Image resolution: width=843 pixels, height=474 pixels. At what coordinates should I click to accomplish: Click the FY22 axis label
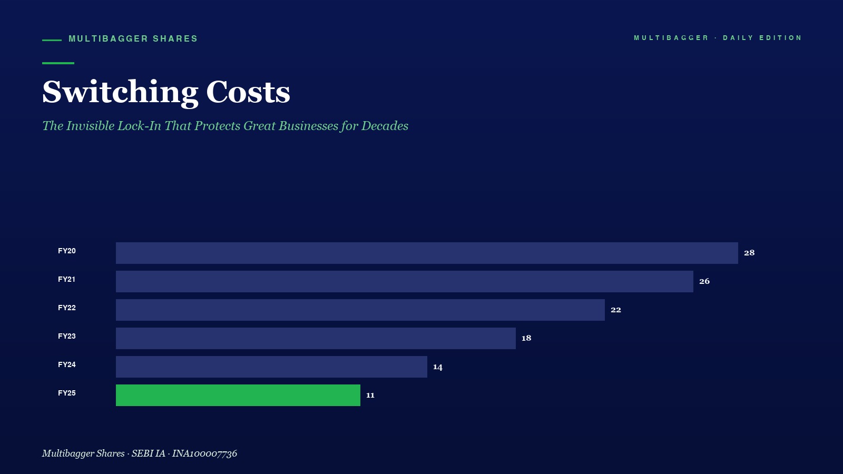tap(67, 308)
